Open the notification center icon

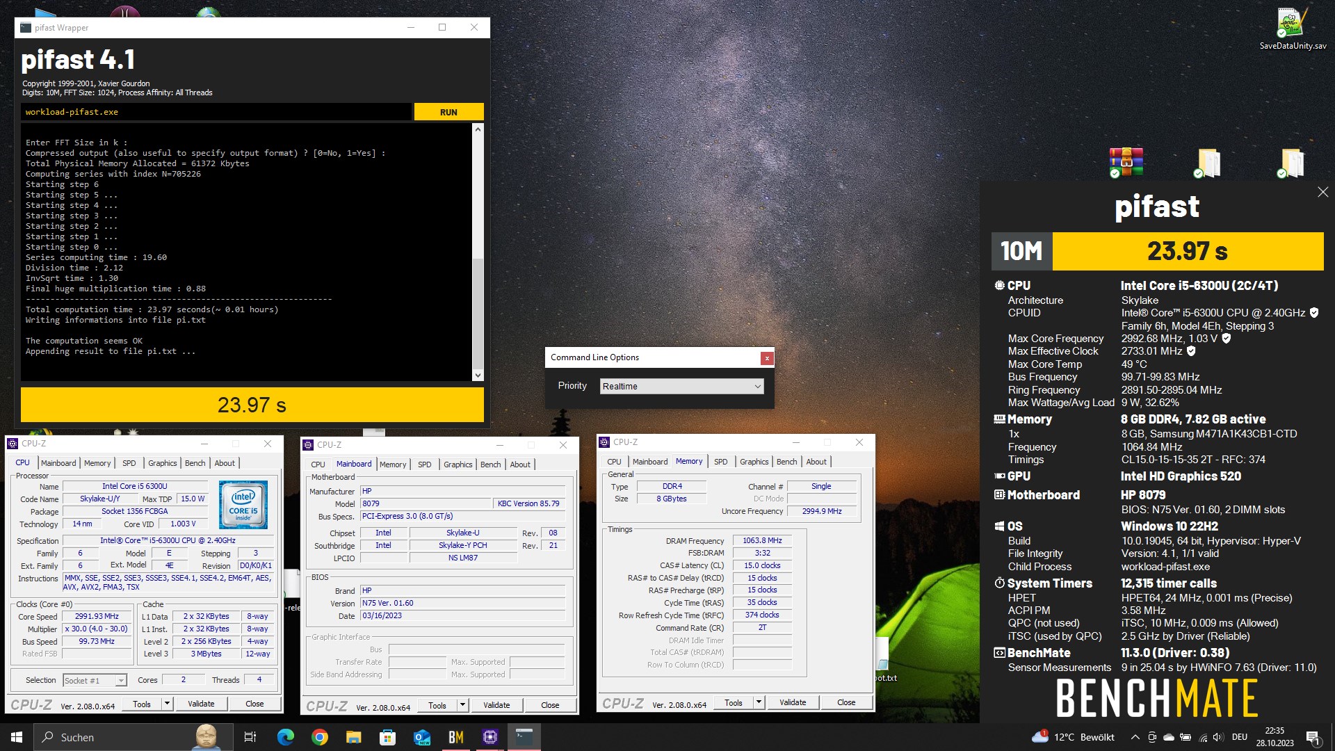[1313, 737]
